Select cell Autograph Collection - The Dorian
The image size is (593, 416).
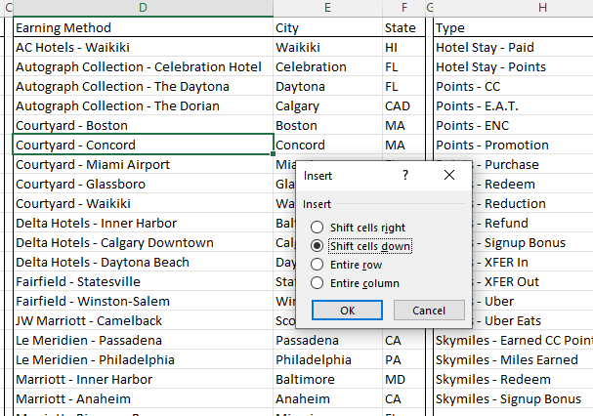click(143, 105)
